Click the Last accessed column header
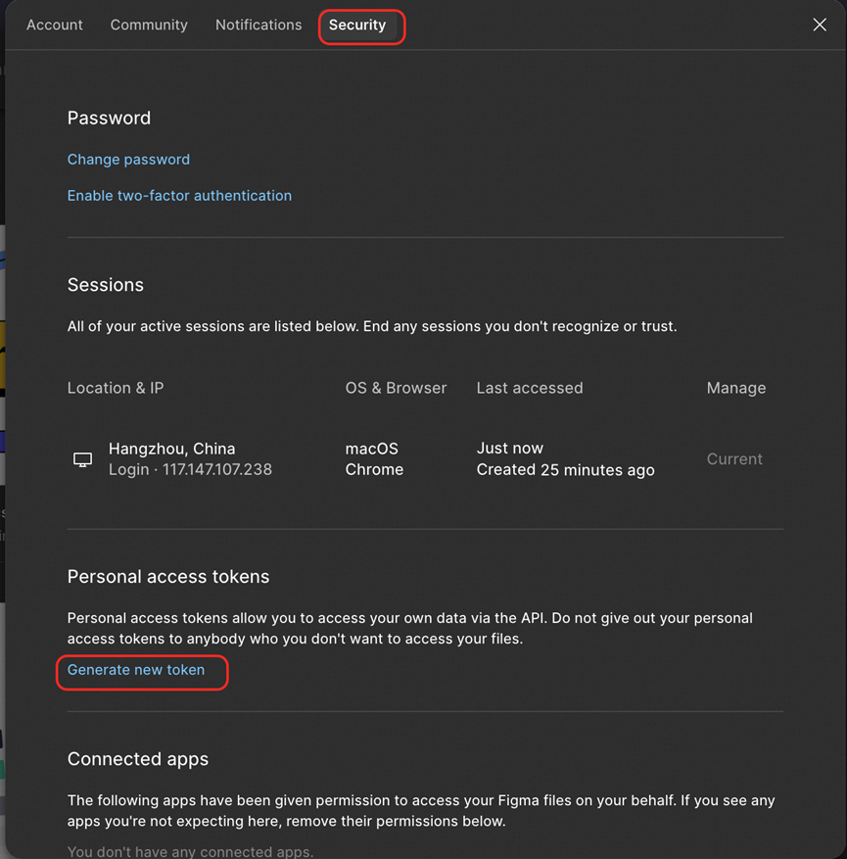847x859 pixels. pyautogui.click(x=530, y=388)
